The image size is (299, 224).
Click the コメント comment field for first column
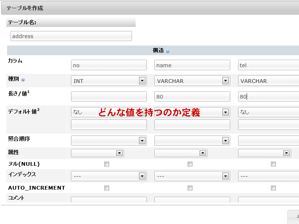(108, 200)
